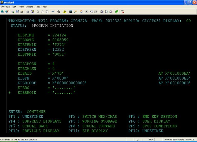Screen dimensions: 197x142
Task: Click the ABC record macro icon
Action: 123,11
